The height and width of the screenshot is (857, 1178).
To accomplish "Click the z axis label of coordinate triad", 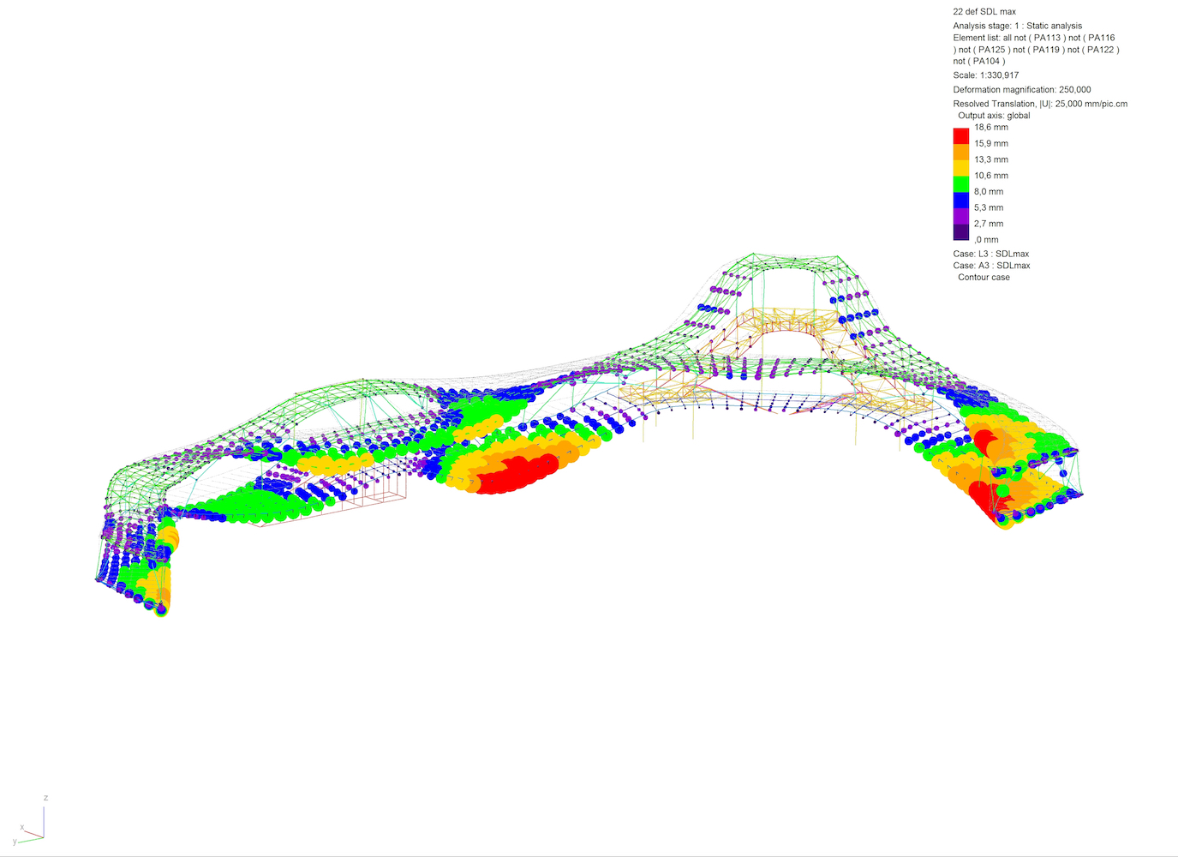I will coord(45,798).
